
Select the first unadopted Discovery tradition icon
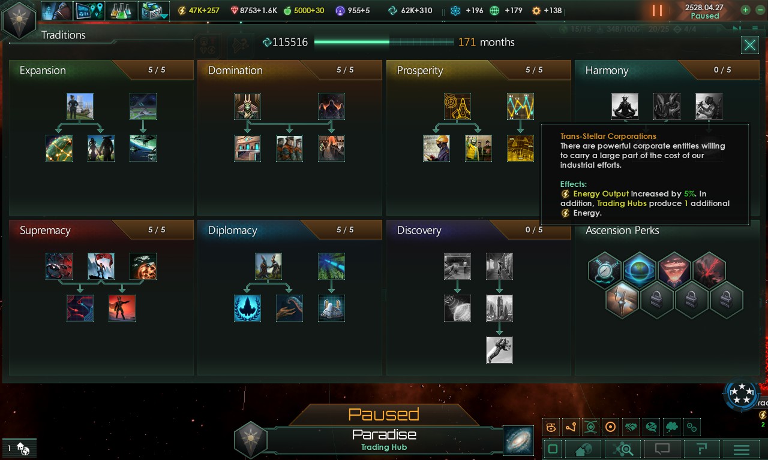(x=457, y=266)
